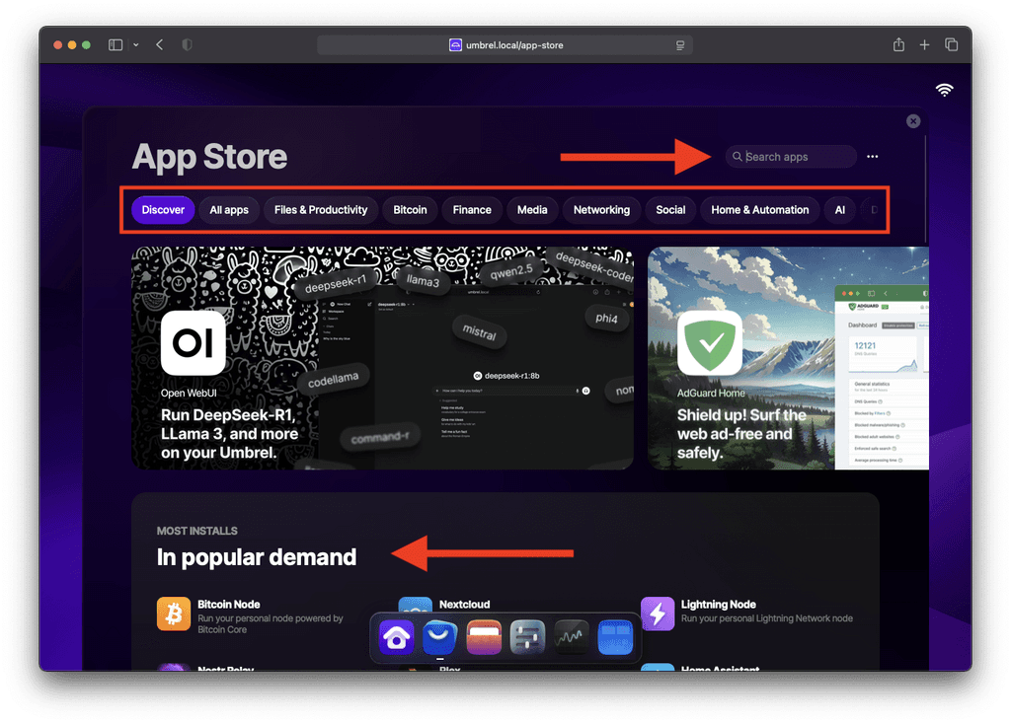Open the Bitcoin Node app icon
Image resolution: width=1011 pixels, height=723 pixels.
click(174, 614)
